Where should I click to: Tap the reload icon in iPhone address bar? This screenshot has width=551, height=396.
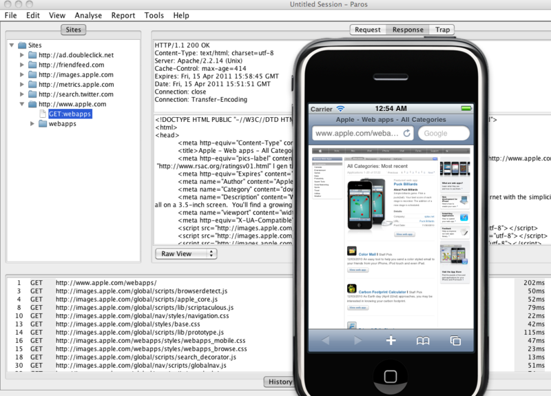[406, 133]
